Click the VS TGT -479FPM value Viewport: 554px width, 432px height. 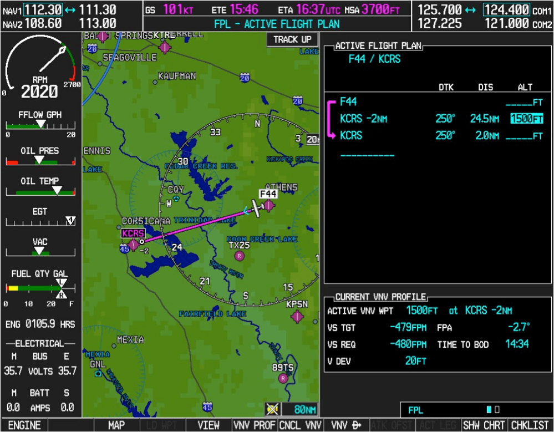click(408, 327)
